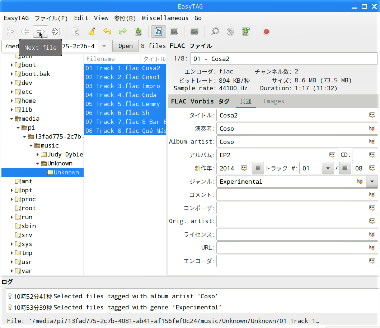
Task: Jump to last file toolbar icon
Action: click(56, 32)
